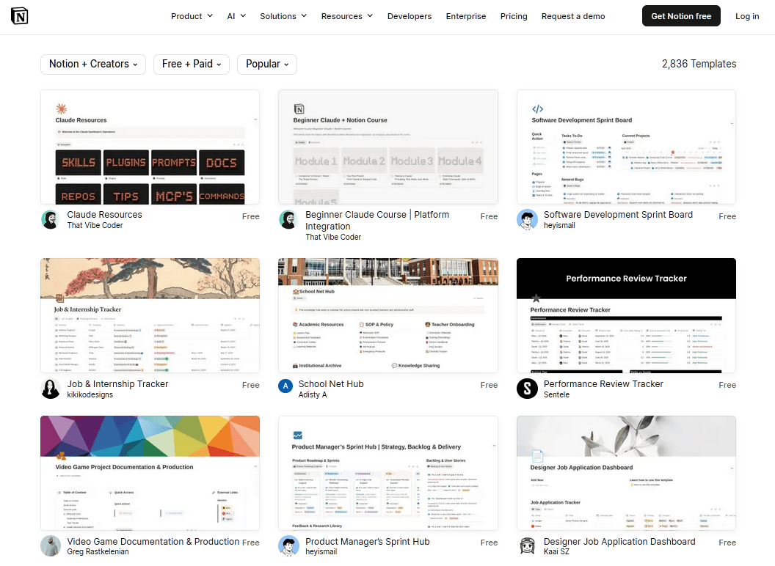Open Product Manager's Sprint Hub thumbnail

pos(388,473)
